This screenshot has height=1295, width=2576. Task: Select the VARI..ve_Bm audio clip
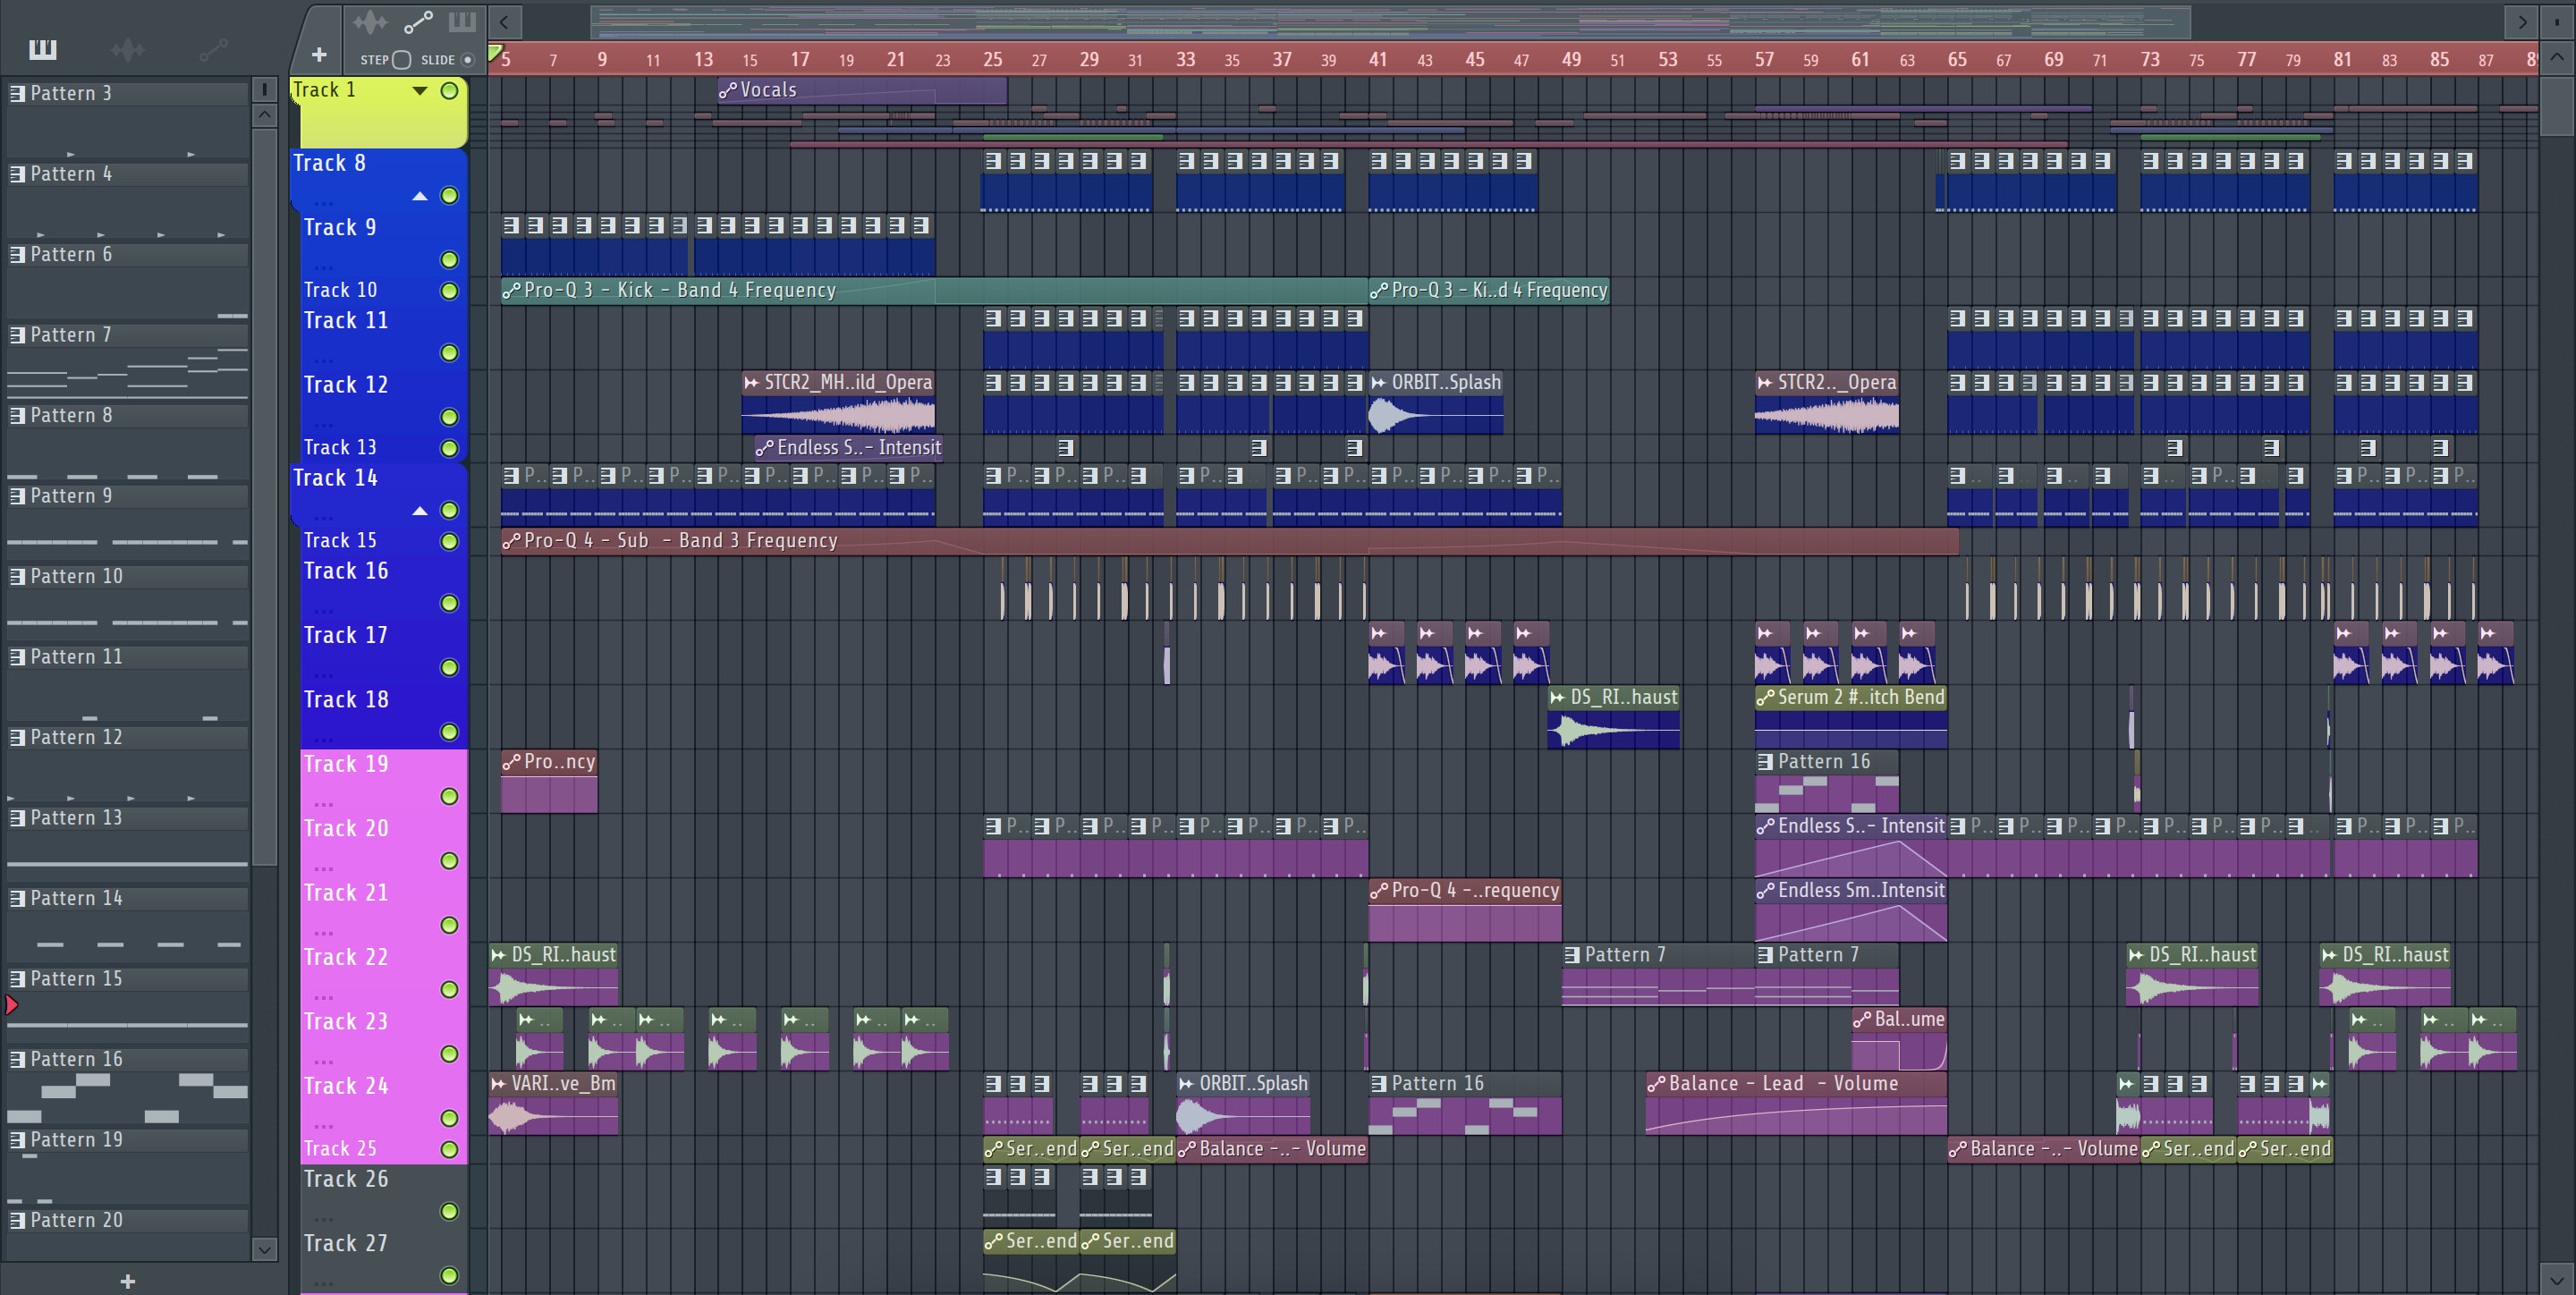pos(553,1103)
